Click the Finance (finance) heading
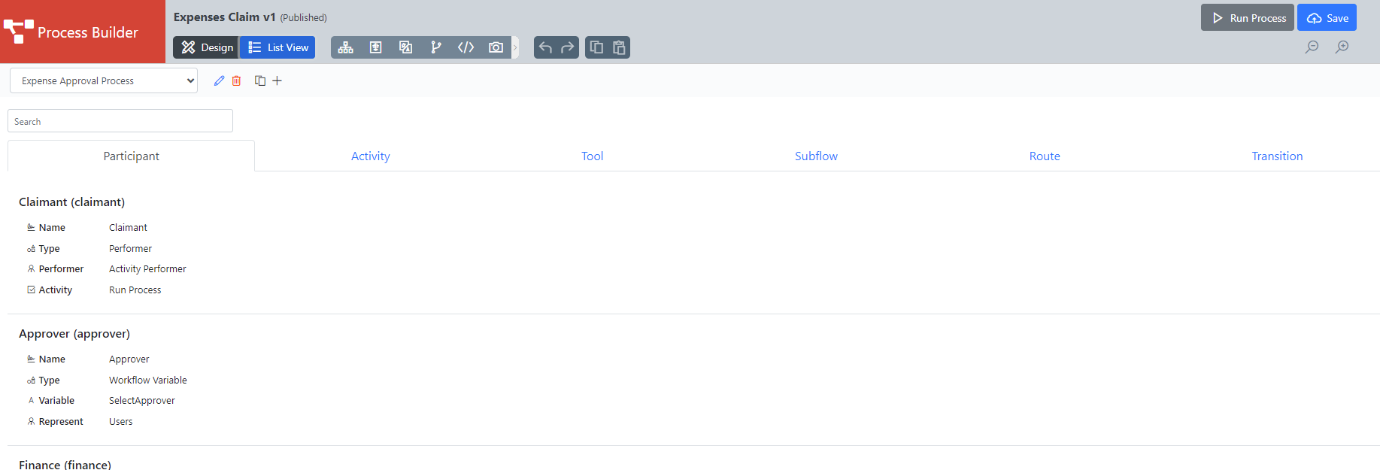Image resolution: width=1380 pixels, height=470 pixels. [x=65, y=465]
